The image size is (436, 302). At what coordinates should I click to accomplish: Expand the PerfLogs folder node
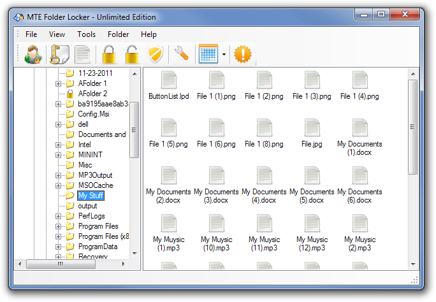58,216
